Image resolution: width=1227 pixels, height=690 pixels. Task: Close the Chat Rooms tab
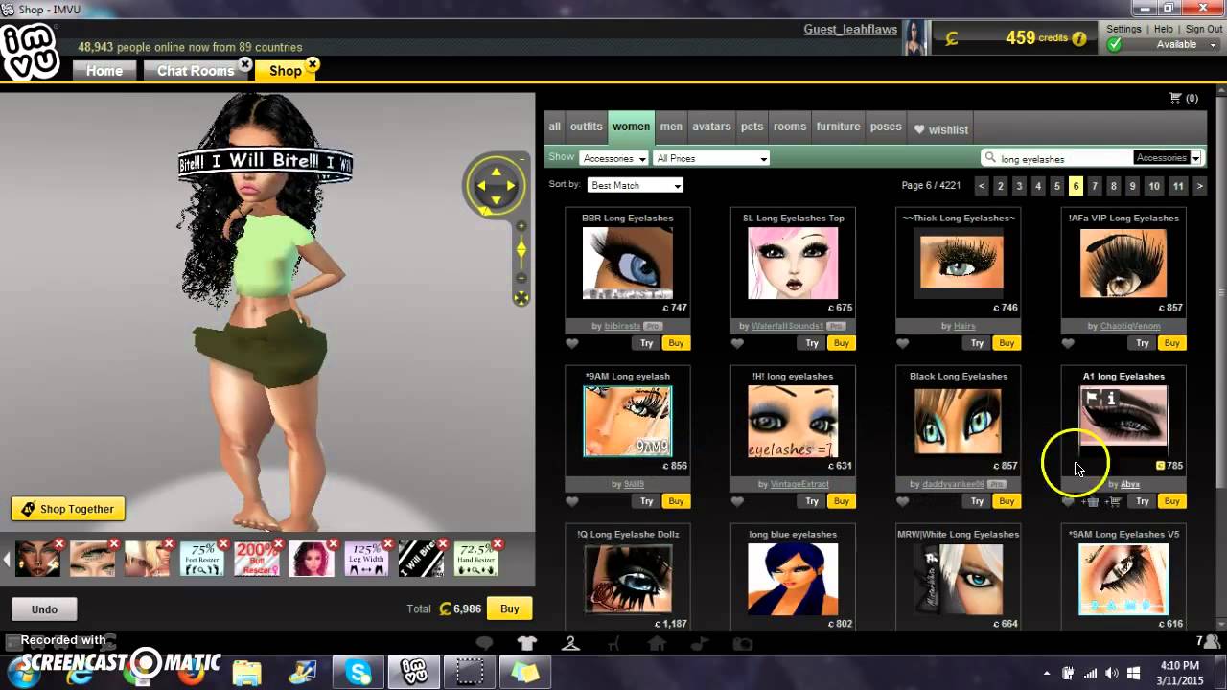click(245, 64)
